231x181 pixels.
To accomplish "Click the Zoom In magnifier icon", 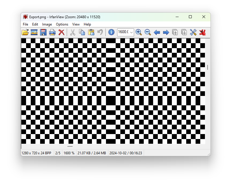I will click(139, 32).
